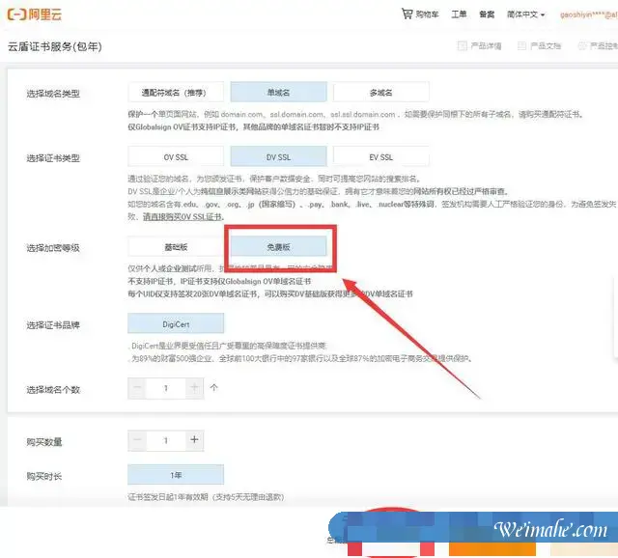
Task: Choose the OV SSL certificate type
Action: (176, 156)
